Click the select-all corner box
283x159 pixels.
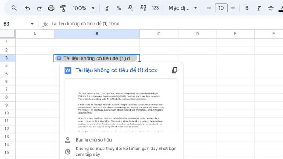click(x=7, y=34)
